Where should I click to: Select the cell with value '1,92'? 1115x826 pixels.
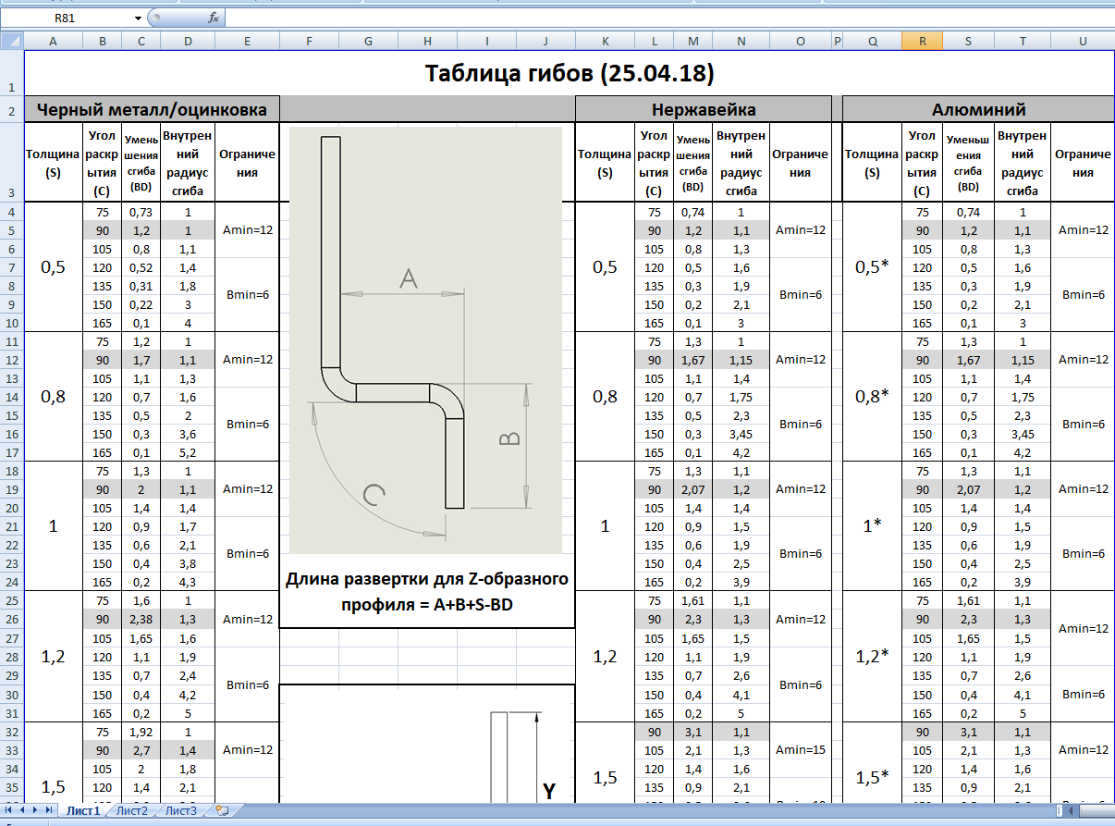click(141, 732)
